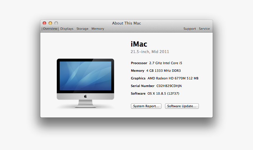Click processor value '2.7 GHz Intel Core i5'

pyautogui.click(x=166, y=63)
